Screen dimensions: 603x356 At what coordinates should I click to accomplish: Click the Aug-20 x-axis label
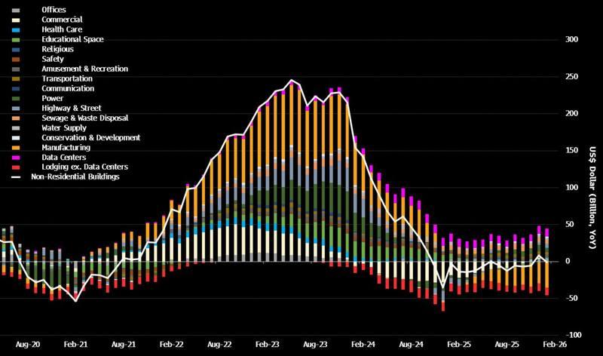[x=28, y=345]
